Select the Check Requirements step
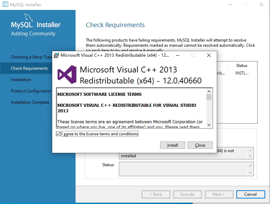Screen dimensions: 270x204 (29, 68)
